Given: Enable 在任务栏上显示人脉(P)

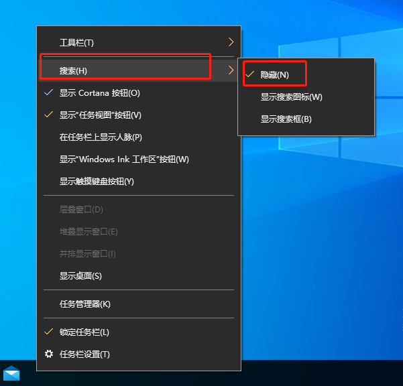Looking at the screenshot, I should [x=101, y=137].
